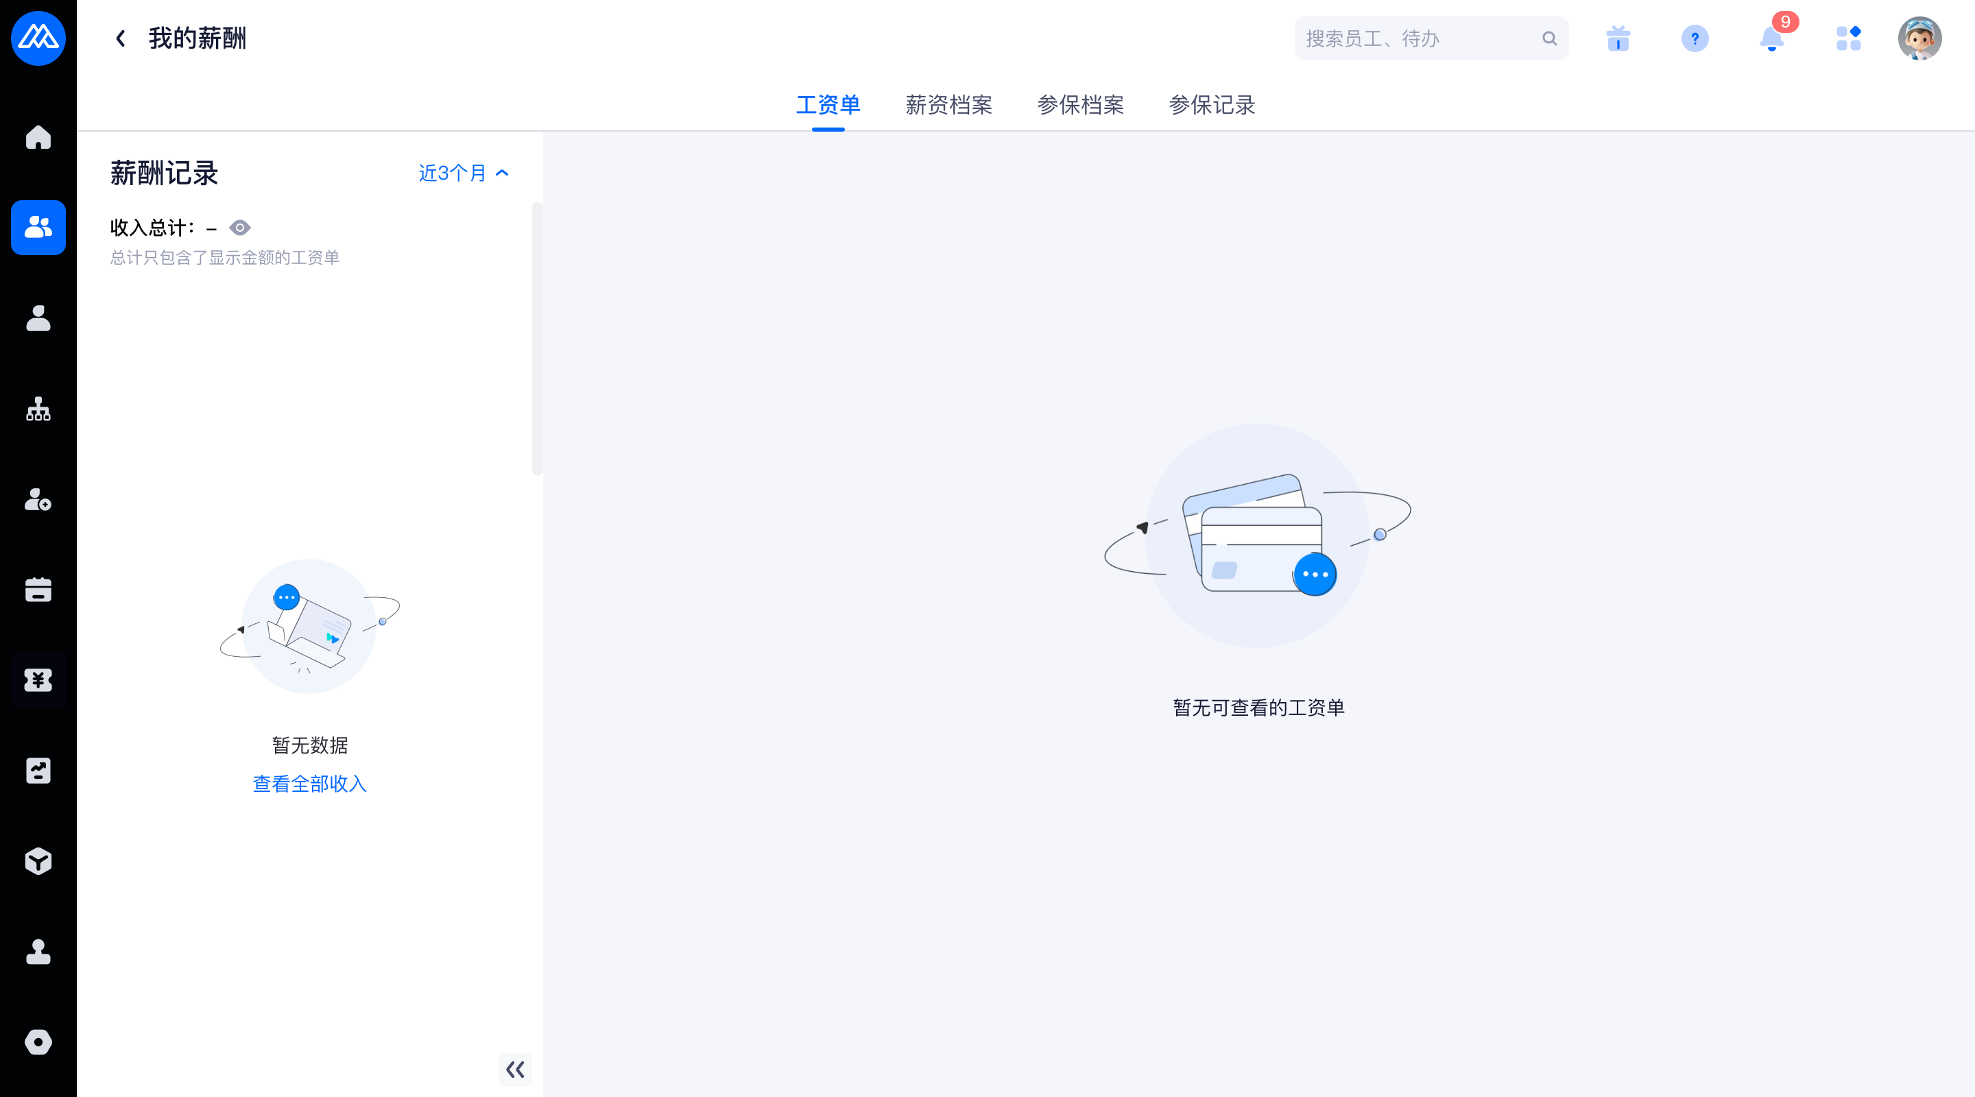Select the 参保档案 tab
Image resolution: width=1975 pixels, height=1097 pixels.
point(1080,105)
